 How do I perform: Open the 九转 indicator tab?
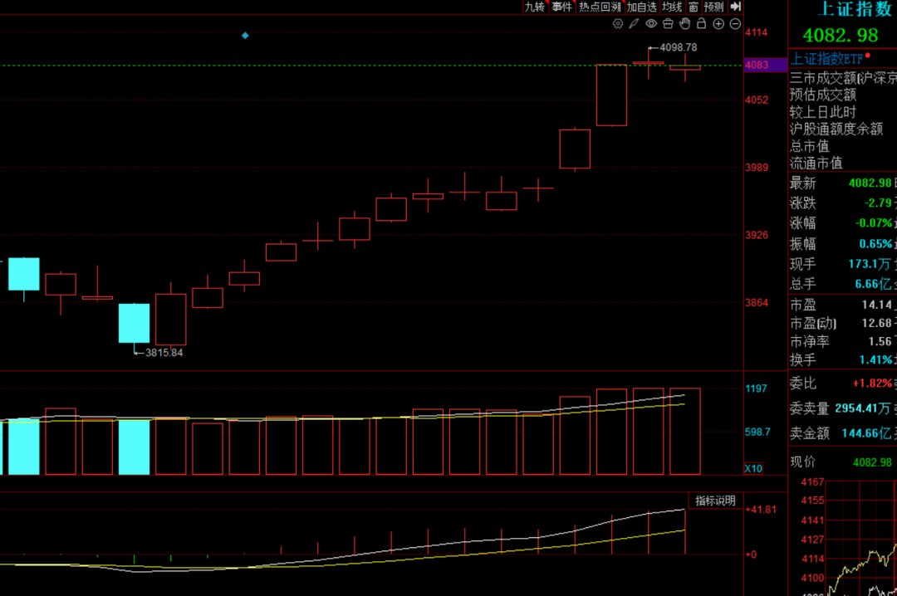534,7
